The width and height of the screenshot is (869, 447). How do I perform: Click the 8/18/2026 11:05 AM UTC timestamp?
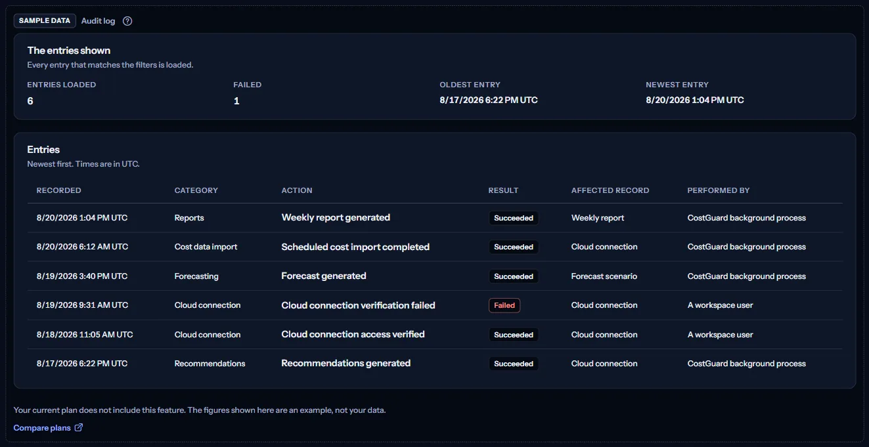pos(85,335)
